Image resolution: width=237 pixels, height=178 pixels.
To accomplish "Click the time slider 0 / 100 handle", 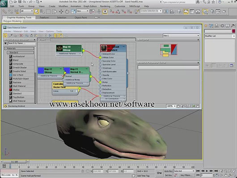I will click(14, 162).
